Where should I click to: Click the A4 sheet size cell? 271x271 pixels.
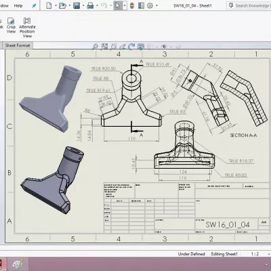point(264,222)
